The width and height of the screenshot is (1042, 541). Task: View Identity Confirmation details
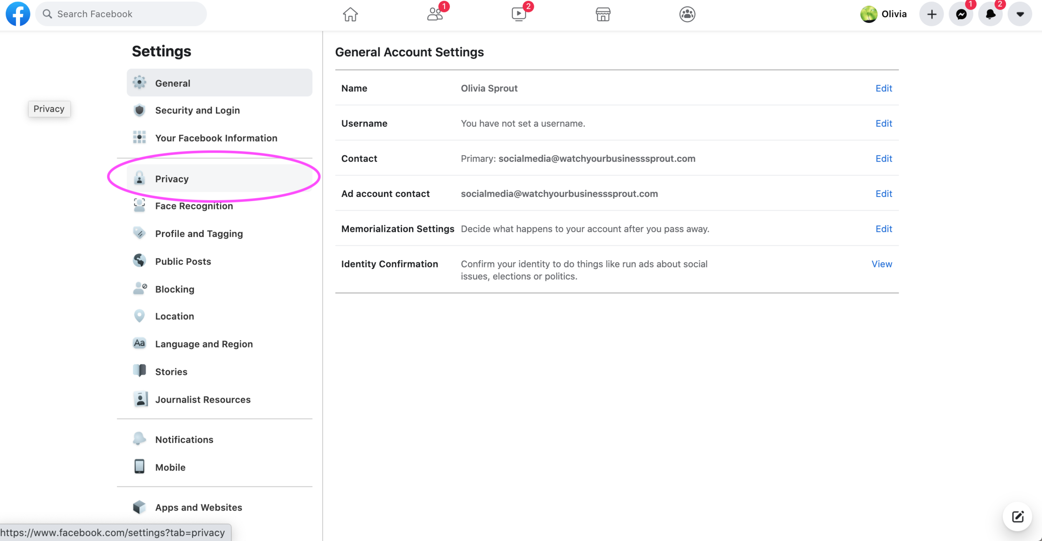[x=882, y=264]
